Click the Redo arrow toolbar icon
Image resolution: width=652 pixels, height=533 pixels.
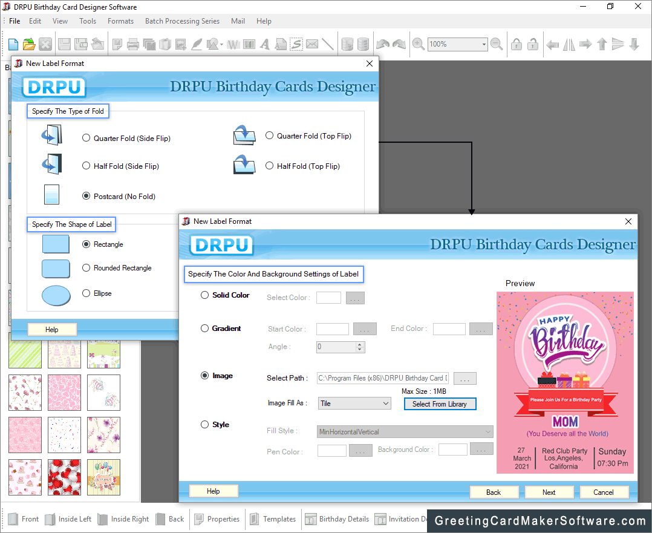click(x=399, y=44)
